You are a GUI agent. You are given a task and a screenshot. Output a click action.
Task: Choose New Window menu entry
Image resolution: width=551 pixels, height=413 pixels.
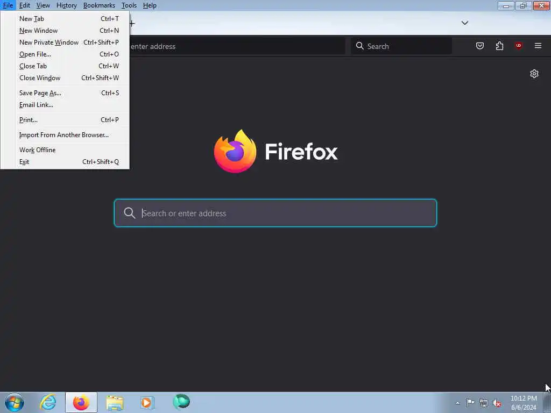click(x=65, y=31)
